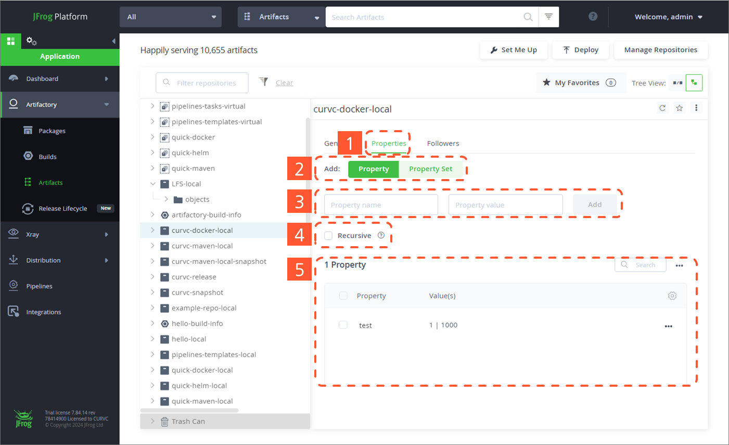Viewport: 729px width, 445px height.
Task: Select quick-helm-local repository
Action: 199,386
